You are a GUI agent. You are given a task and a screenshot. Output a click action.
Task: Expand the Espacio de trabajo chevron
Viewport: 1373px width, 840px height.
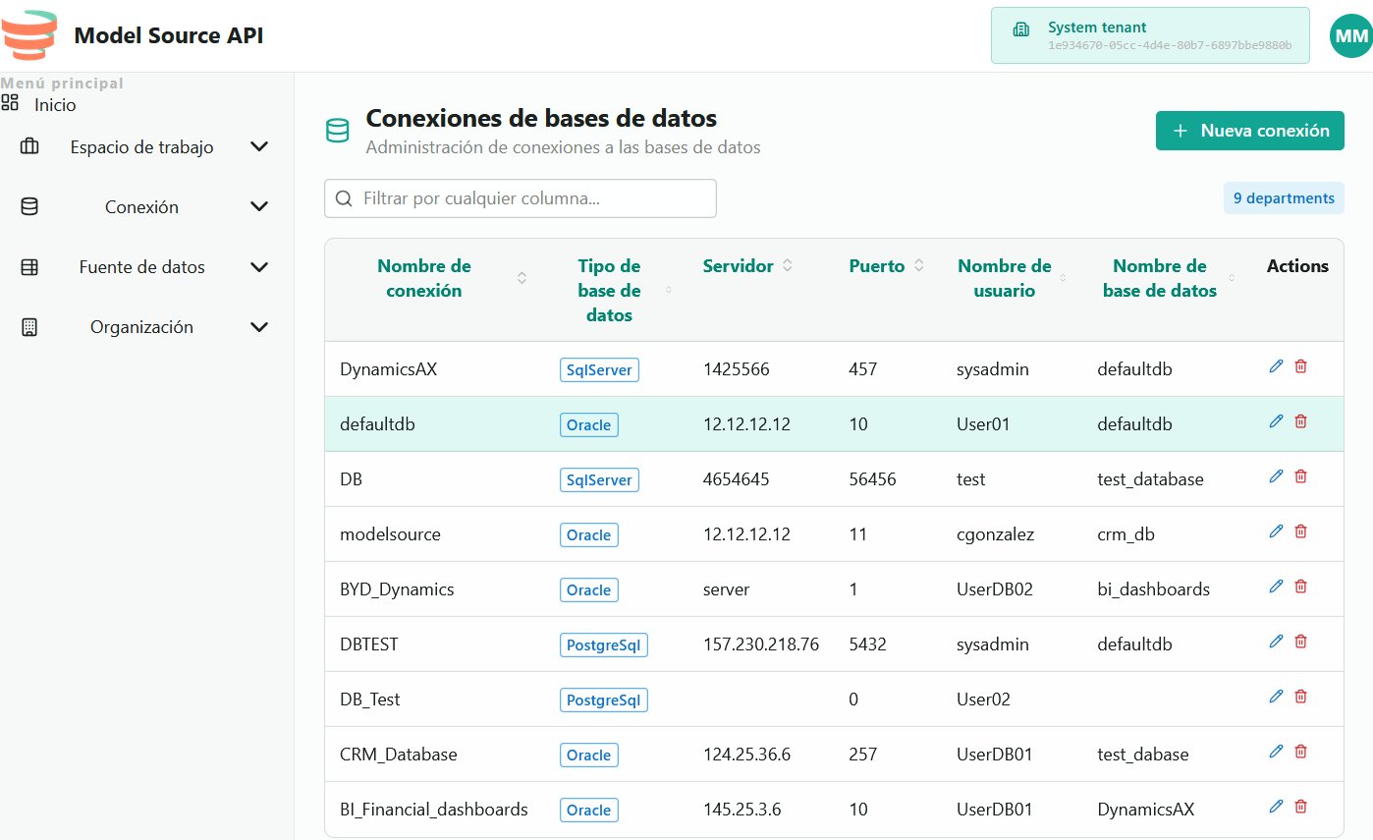point(259,147)
